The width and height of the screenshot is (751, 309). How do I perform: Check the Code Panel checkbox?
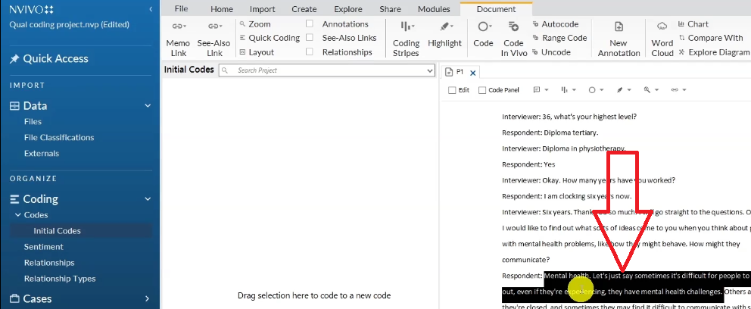tap(482, 90)
